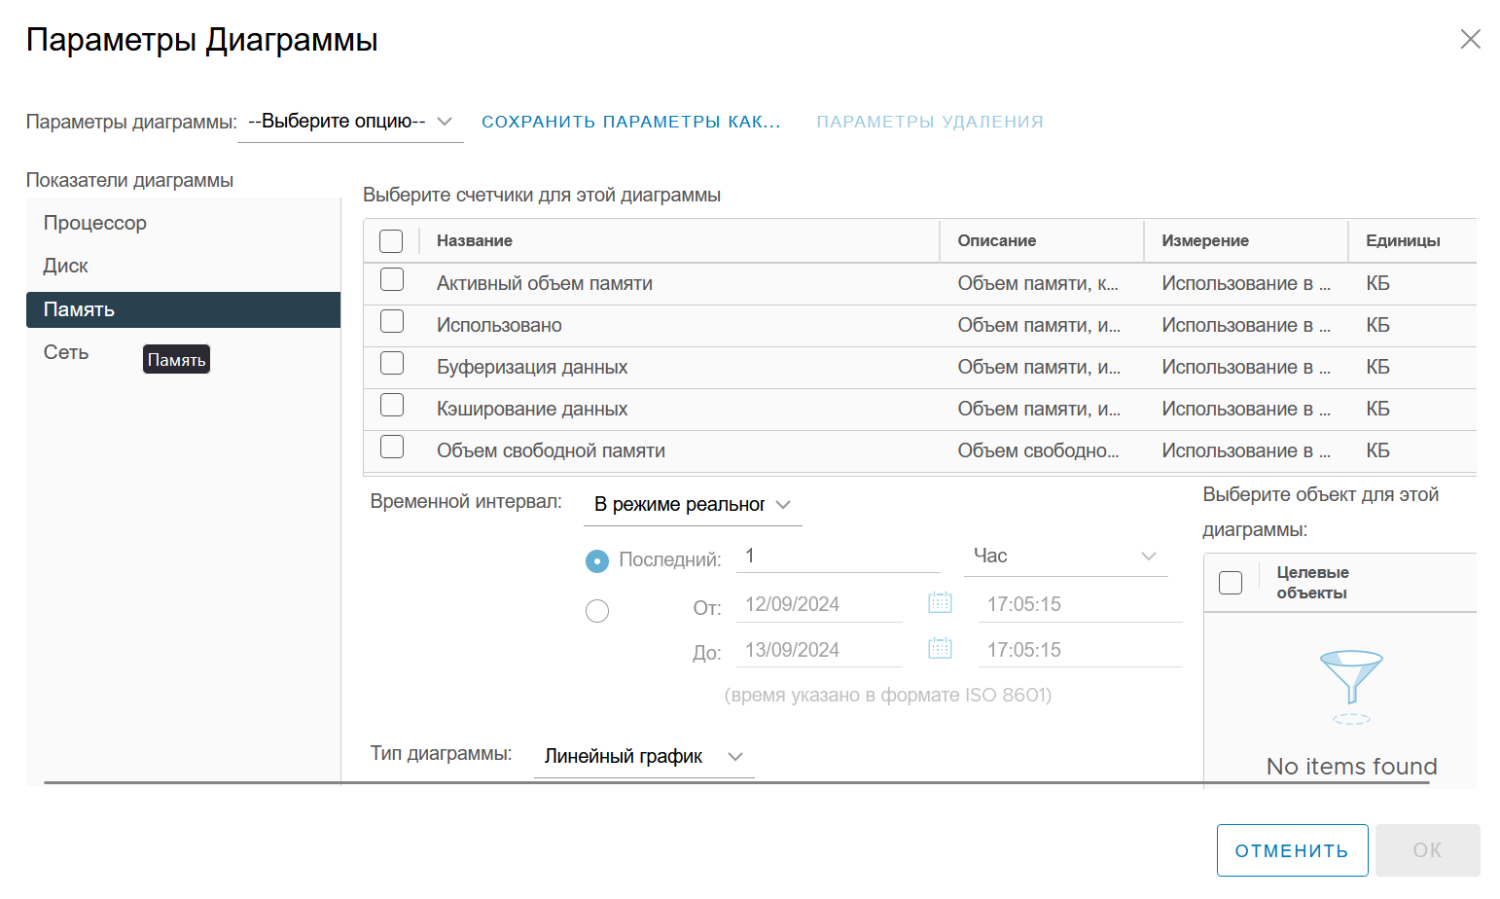Check the Активный объем памяти counter
This screenshot has height=899, width=1500.
coord(392,279)
